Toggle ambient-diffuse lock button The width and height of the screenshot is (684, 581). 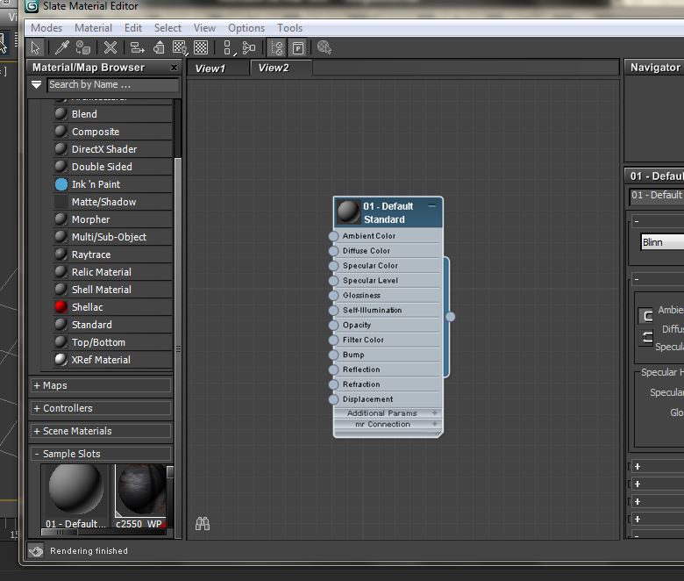646,316
